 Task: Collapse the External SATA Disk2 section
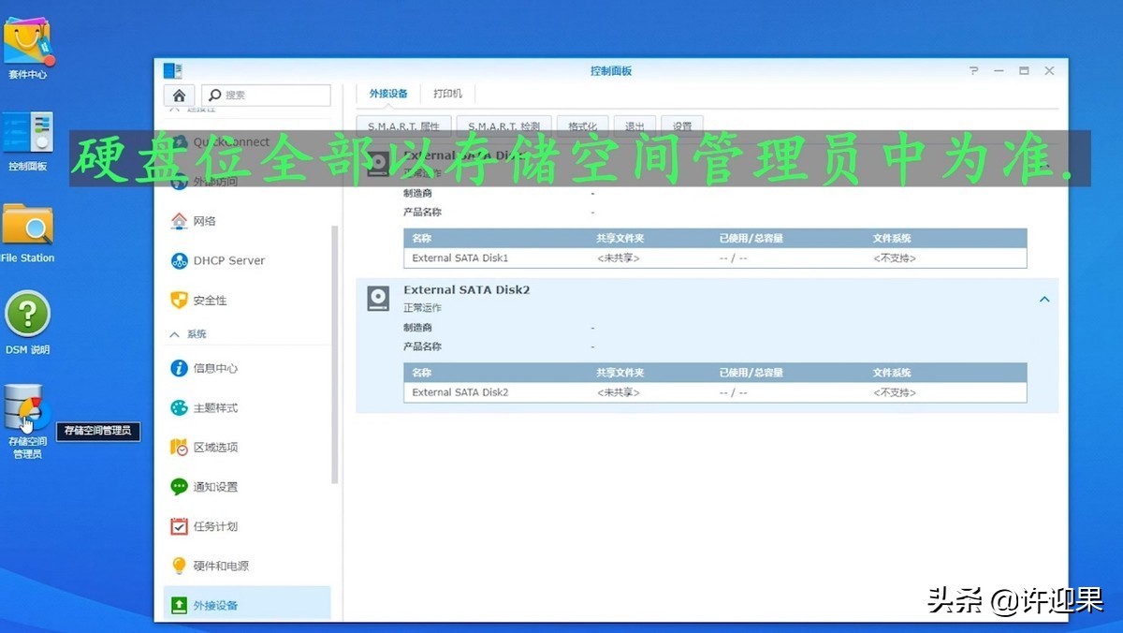[1044, 300]
